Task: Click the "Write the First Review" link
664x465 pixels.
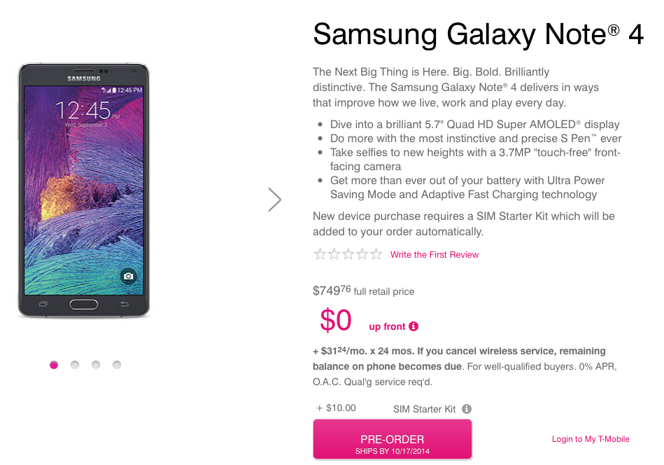Action: (x=435, y=255)
